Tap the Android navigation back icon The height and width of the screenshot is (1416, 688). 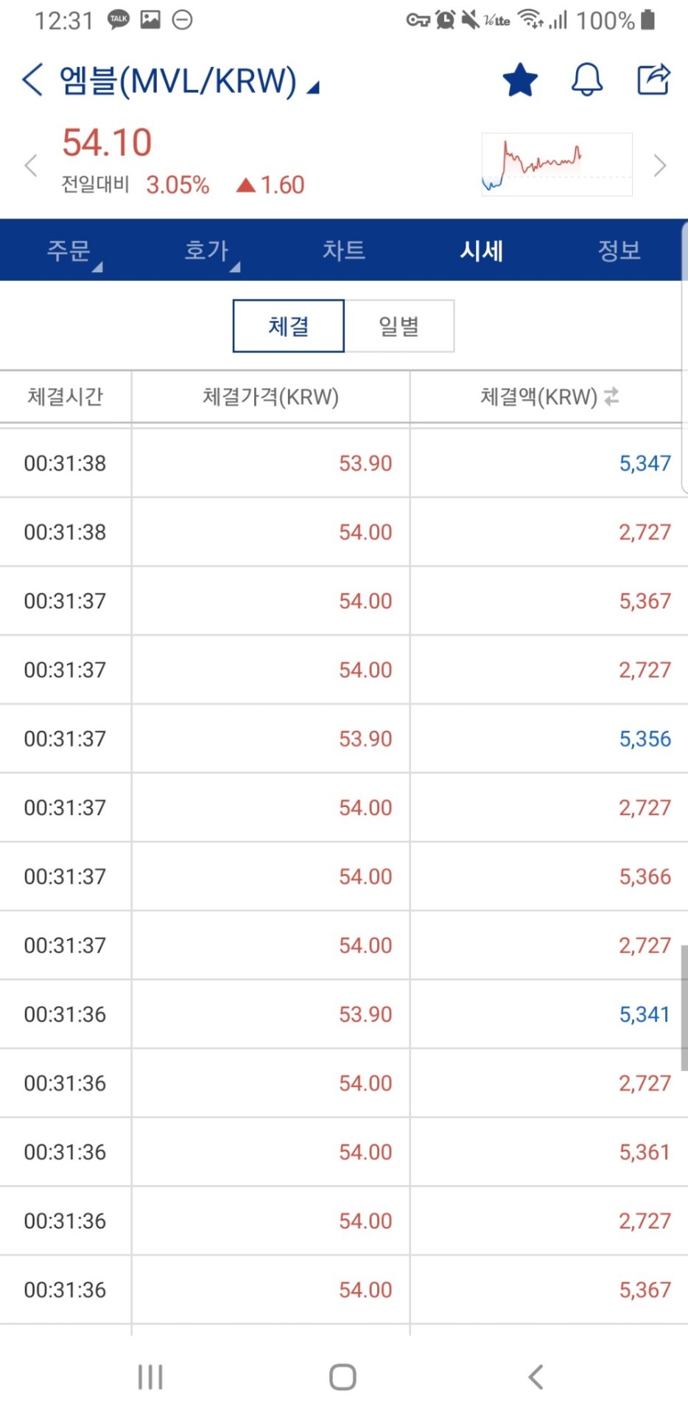[x=536, y=1377]
